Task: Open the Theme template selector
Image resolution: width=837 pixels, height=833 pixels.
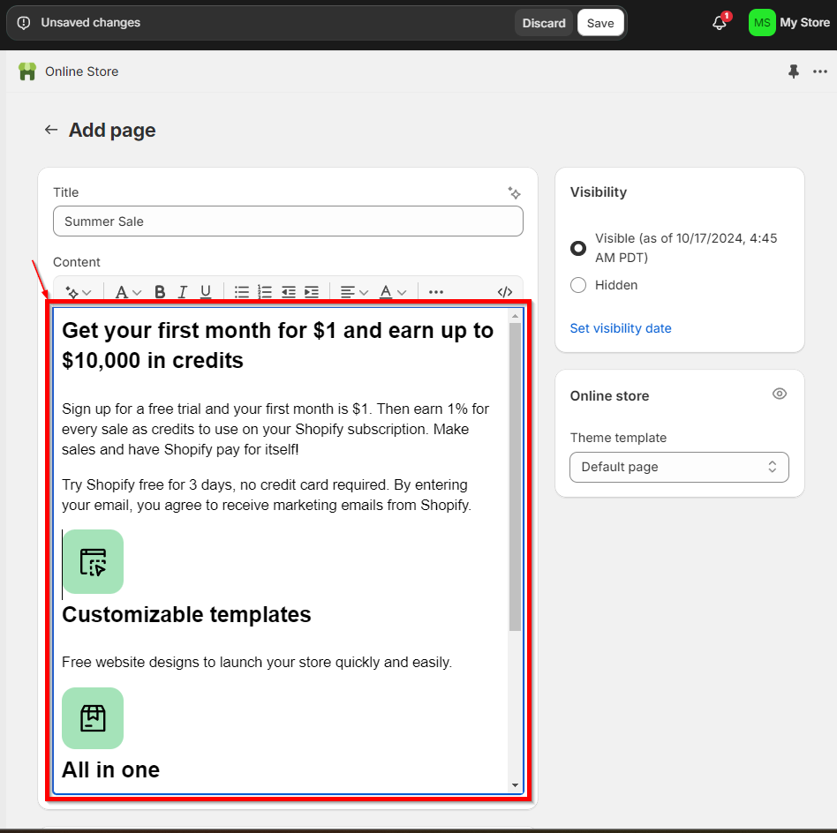Action: pyautogui.click(x=679, y=467)
